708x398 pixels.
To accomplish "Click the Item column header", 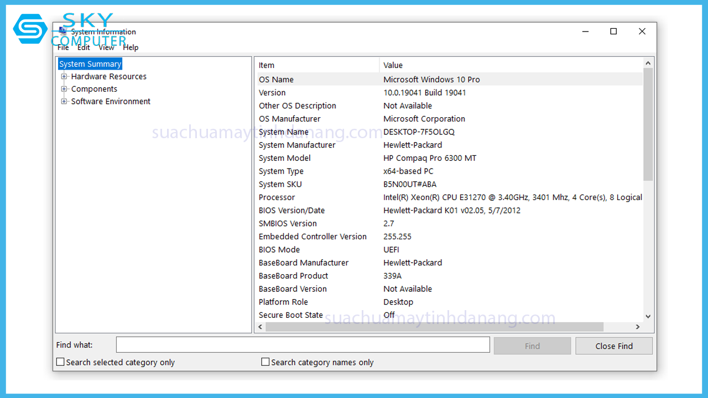I will (x=318, y=65).
